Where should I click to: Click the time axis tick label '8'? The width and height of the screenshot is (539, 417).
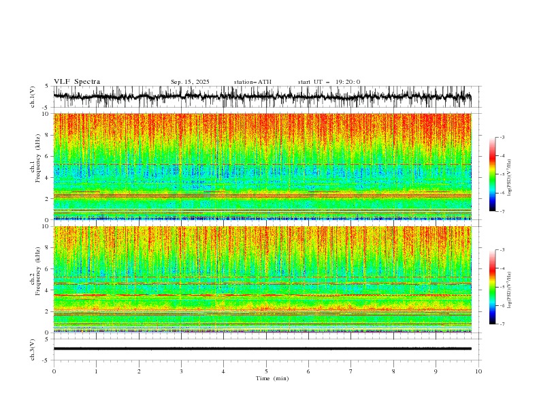click(x=393, y=371)
